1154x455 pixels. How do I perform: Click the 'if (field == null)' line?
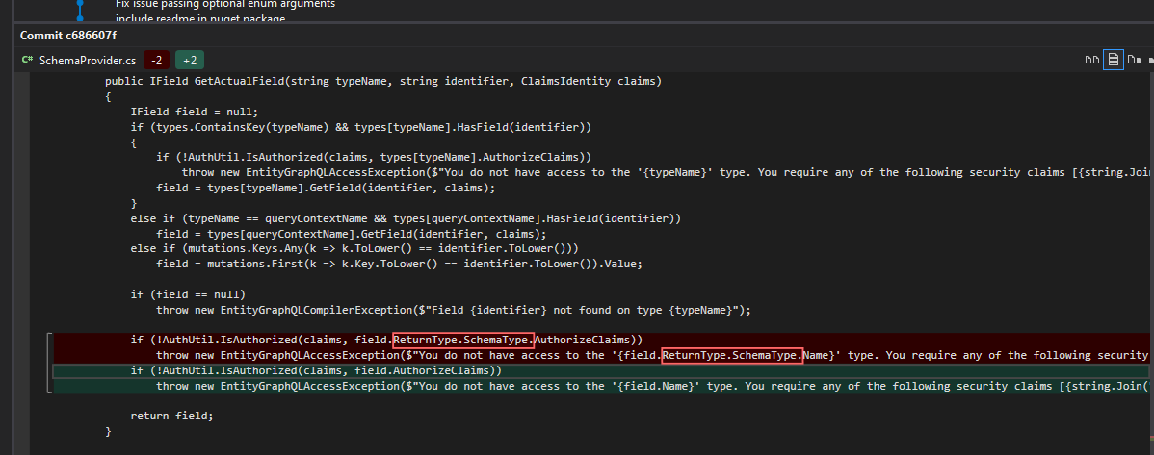tap(189, 294)
